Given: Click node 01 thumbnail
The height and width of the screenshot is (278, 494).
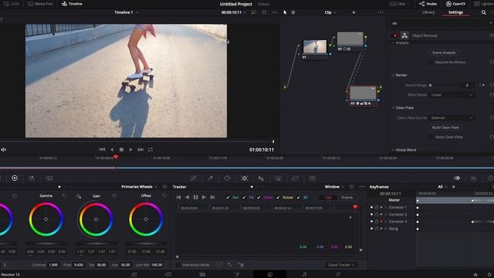Looking at the screenshot, I should tap(315, 46).
